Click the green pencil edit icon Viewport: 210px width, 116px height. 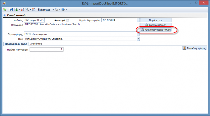click(5, 9)
